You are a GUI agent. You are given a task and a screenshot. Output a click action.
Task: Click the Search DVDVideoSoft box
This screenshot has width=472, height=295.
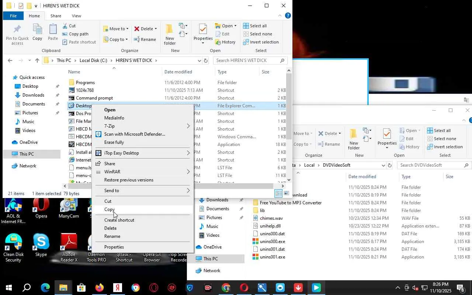click(x=435, y=165)
